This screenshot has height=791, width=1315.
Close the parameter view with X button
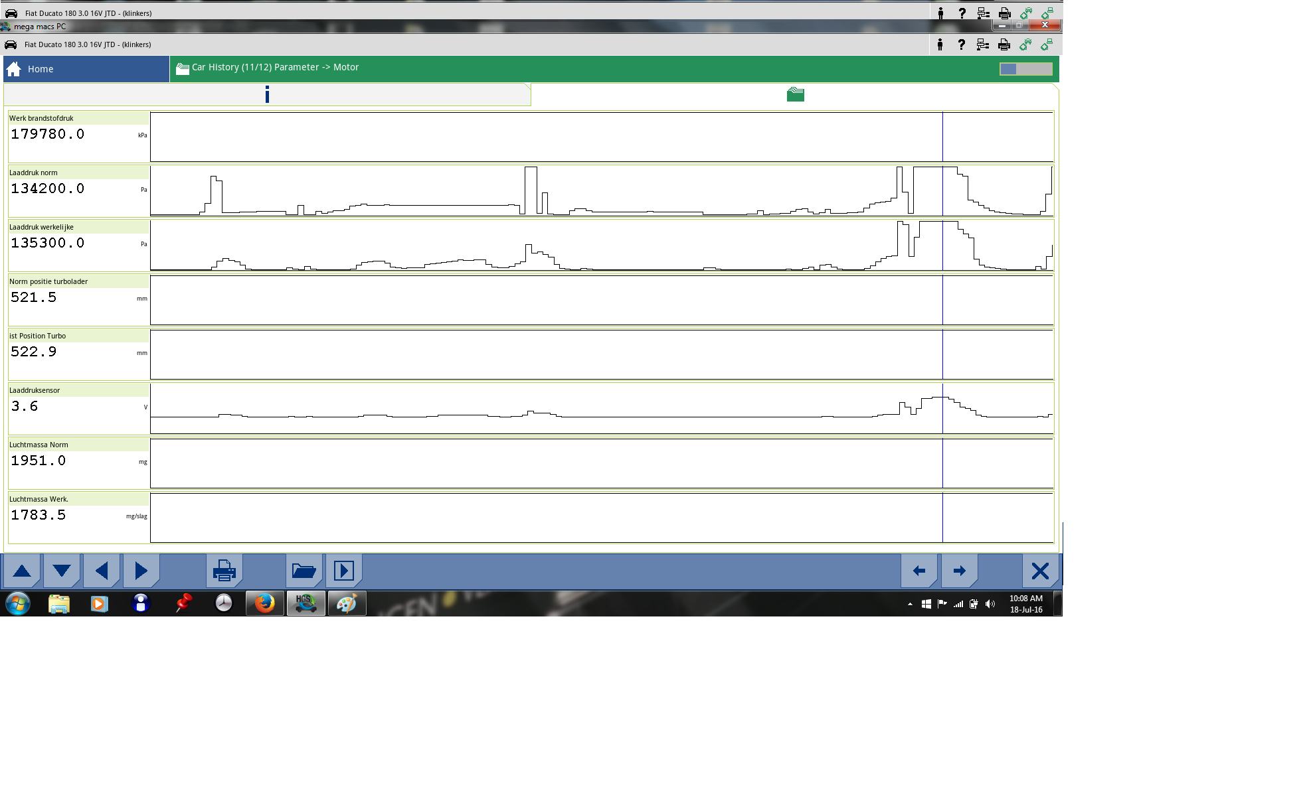[1039, 571]
